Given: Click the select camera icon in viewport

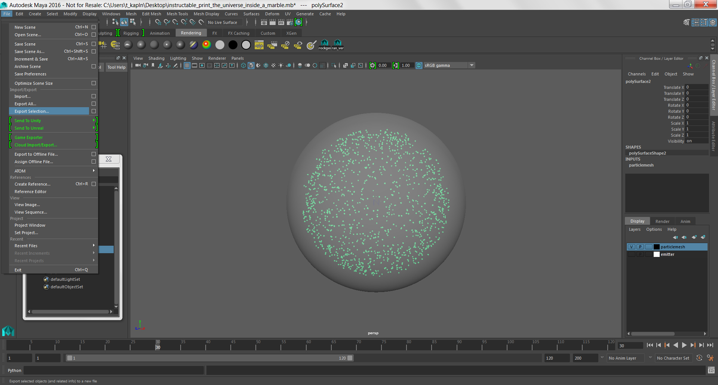Looking at the screenshot, I should click(x=138, y=65).
